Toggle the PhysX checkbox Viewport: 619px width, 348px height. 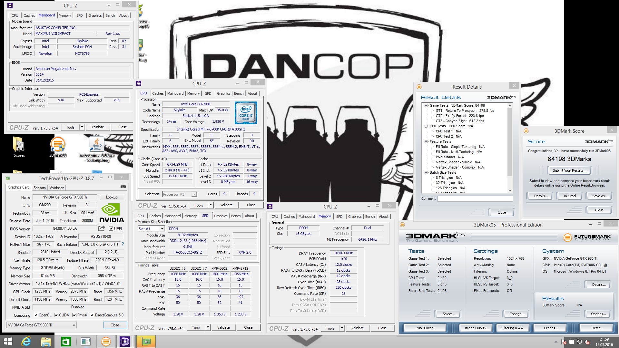tap(74, 315)
